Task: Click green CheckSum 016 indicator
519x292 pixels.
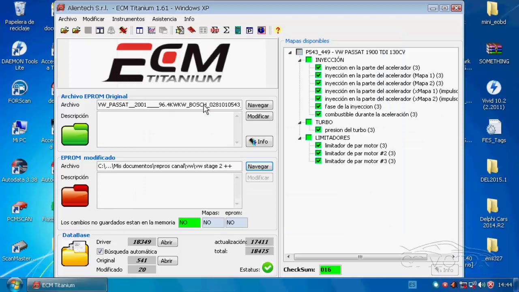Action: pos(330,270)
